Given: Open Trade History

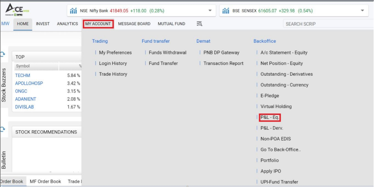Looking at the screenshot, I should 113,74.
